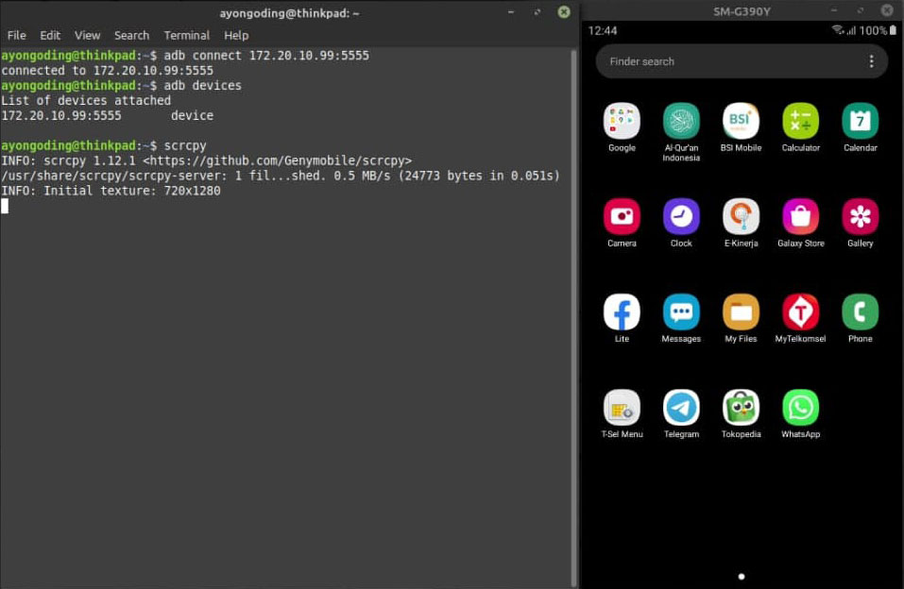This screenshot has height=589, width=904.
Task: Open Tokopedia app
Action: [x=741, y=408]
